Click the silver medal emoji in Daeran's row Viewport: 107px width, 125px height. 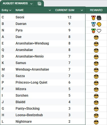pos(93,24)
